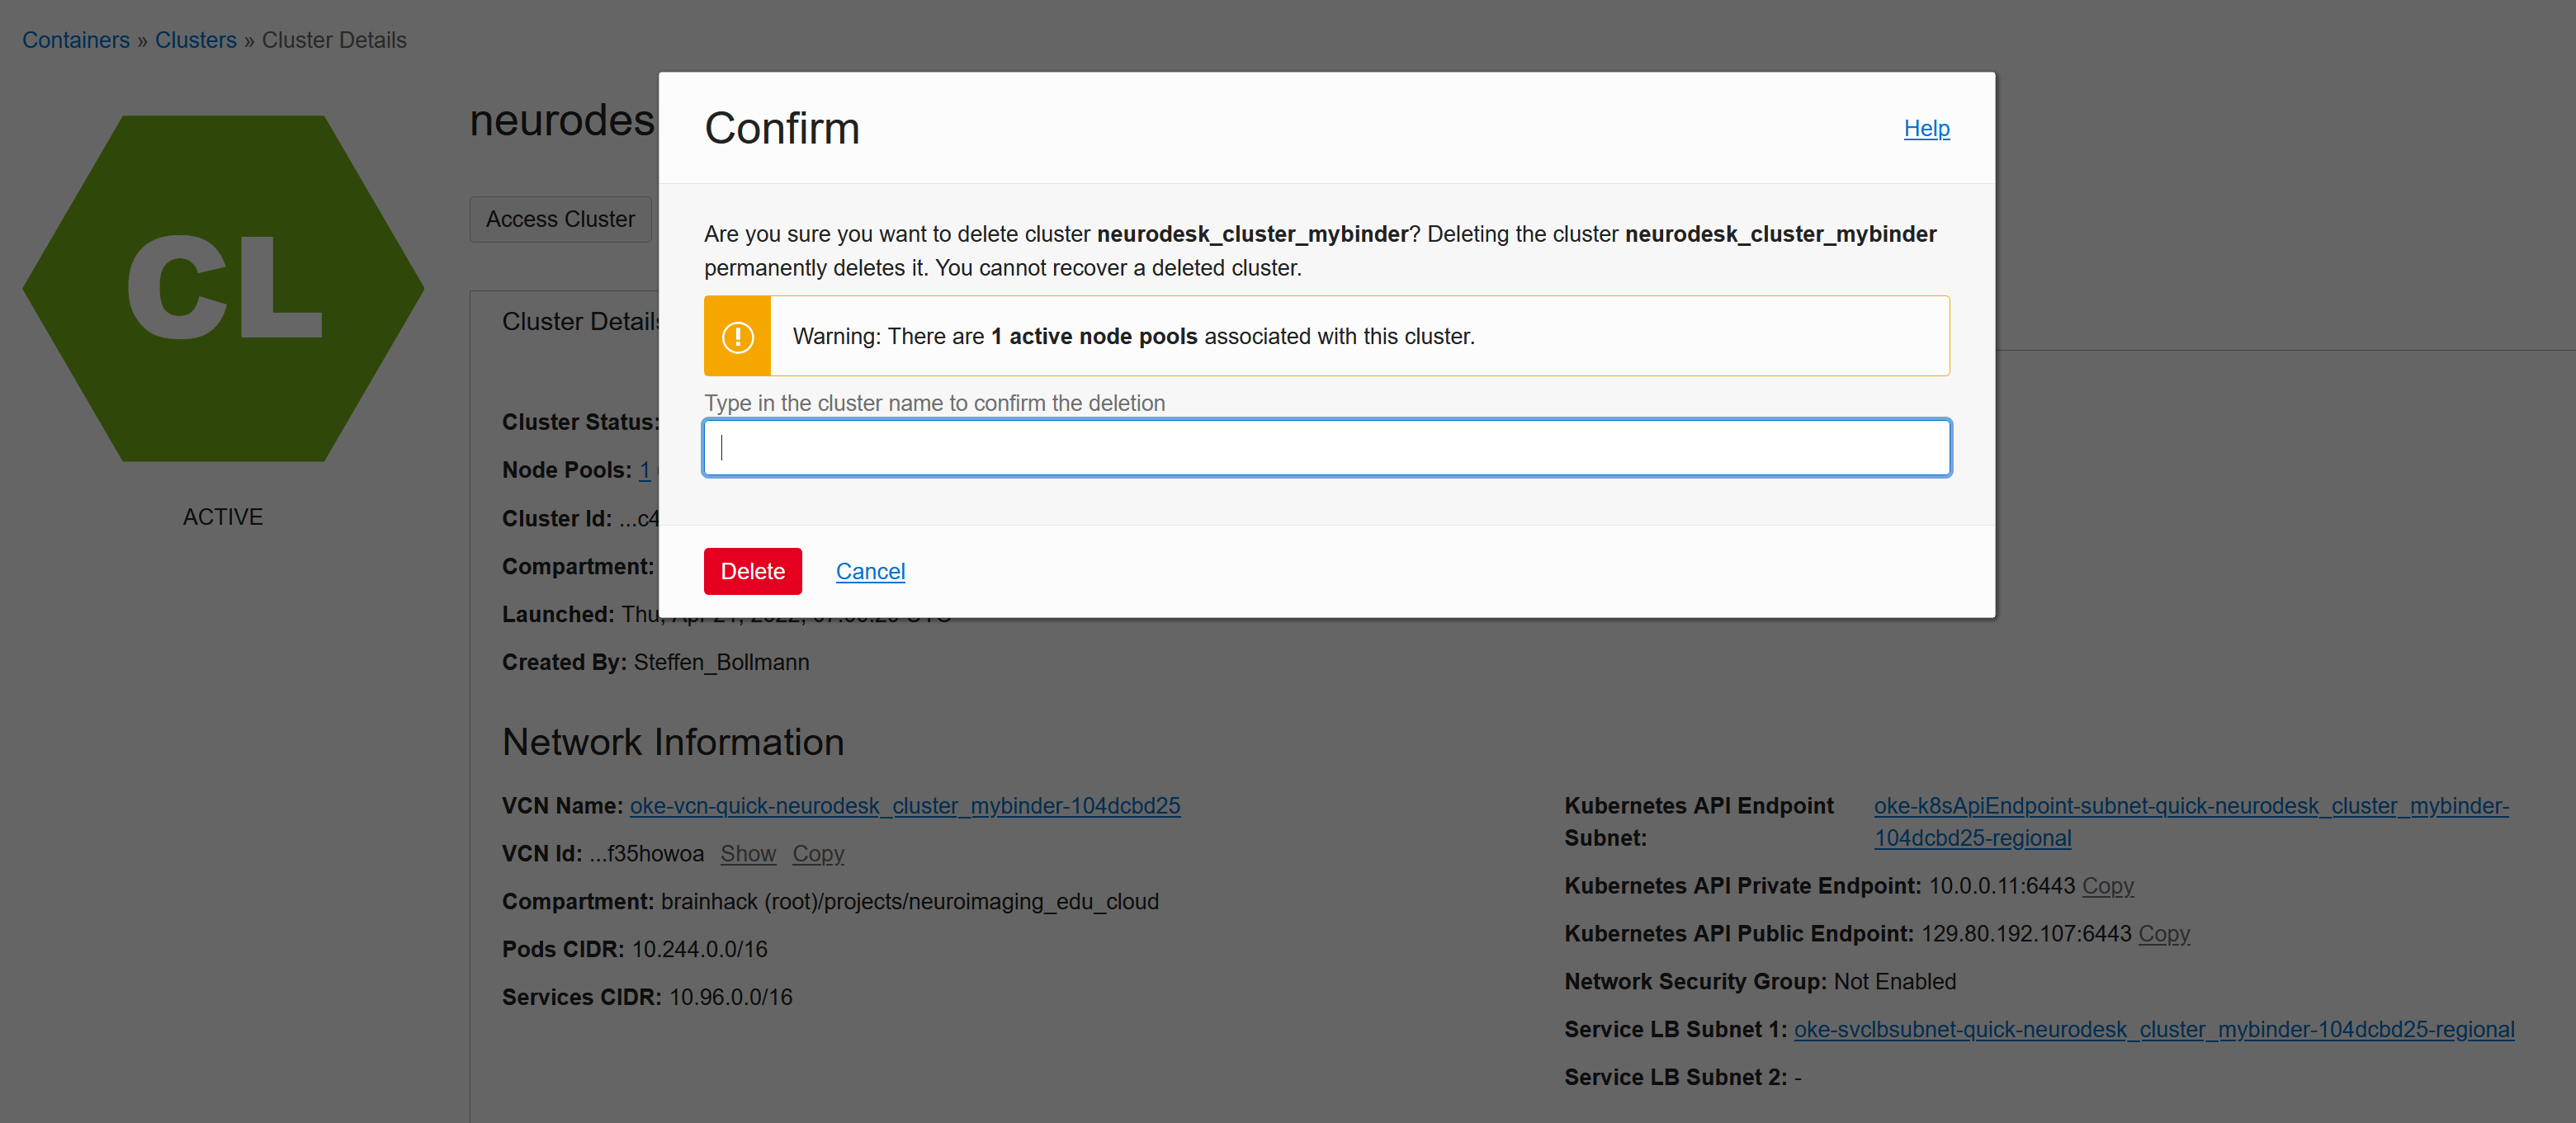Image resolution: width=2576 pixels, height=1123 pixels.
Task: Click the green CL cluster hexagon icon
Action: 223,288
